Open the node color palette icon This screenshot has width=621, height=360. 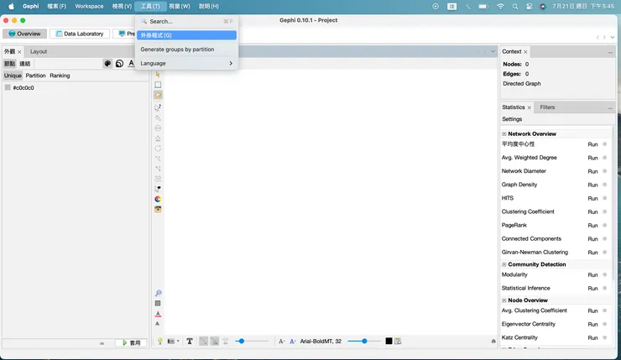(x=107, y=64)
